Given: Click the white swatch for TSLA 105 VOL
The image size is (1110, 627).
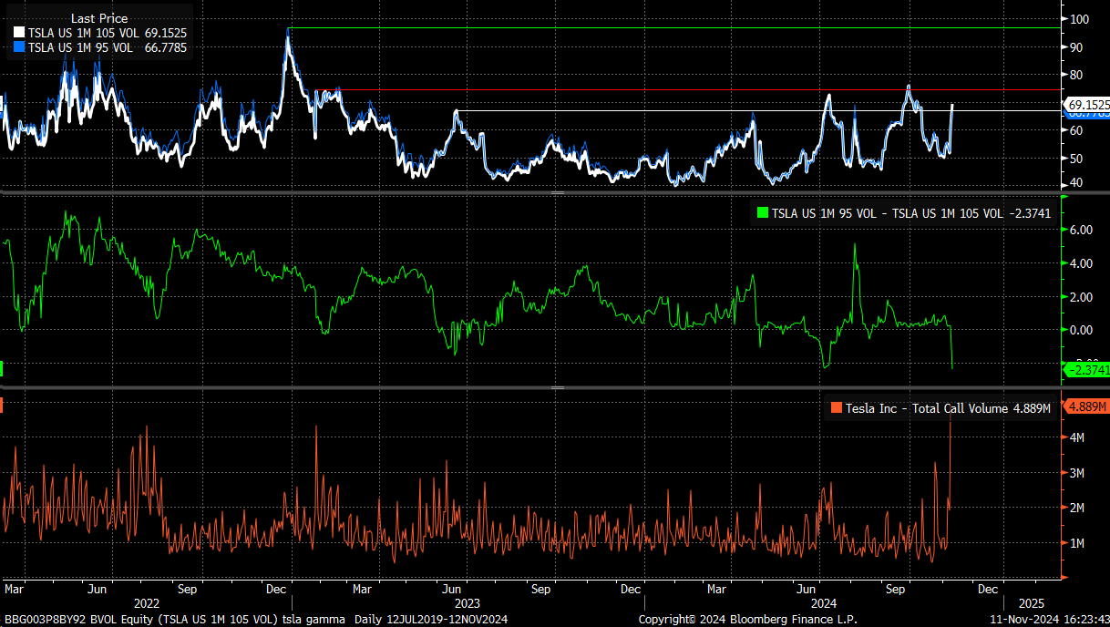Looking at the screenshot, I should pyautogui.click(x=20, y=33).
